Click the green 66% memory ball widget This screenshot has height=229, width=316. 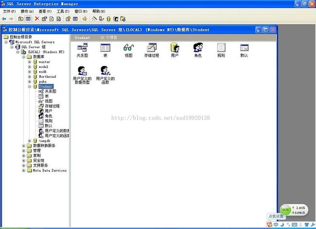(x=285, y=210)
